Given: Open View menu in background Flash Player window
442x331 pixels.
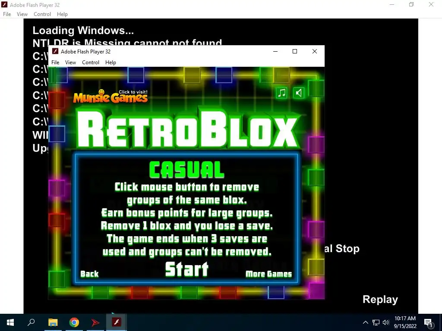Looking at the screenshot, I should (x=22, y=14).
